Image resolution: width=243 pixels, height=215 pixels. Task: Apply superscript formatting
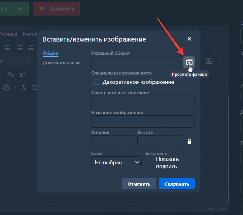tap(22, 74)
